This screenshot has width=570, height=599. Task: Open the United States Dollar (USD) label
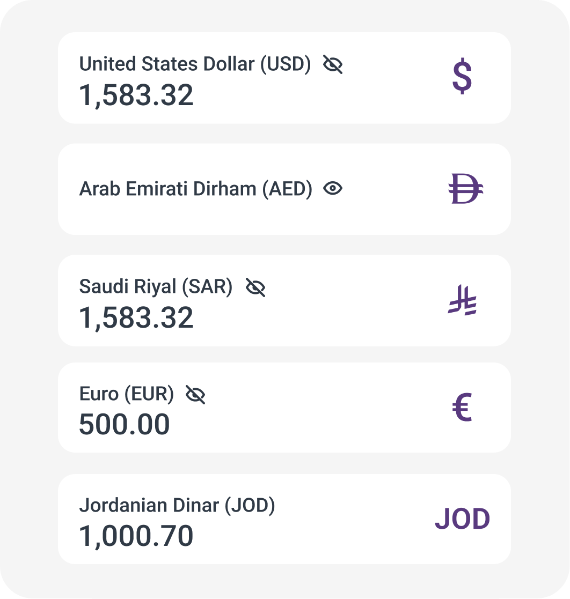coord(195,64)
